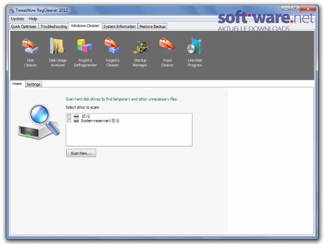Click the Scan Now button
324x244 pixels.
pyautogui.click(x=81, y=153)
